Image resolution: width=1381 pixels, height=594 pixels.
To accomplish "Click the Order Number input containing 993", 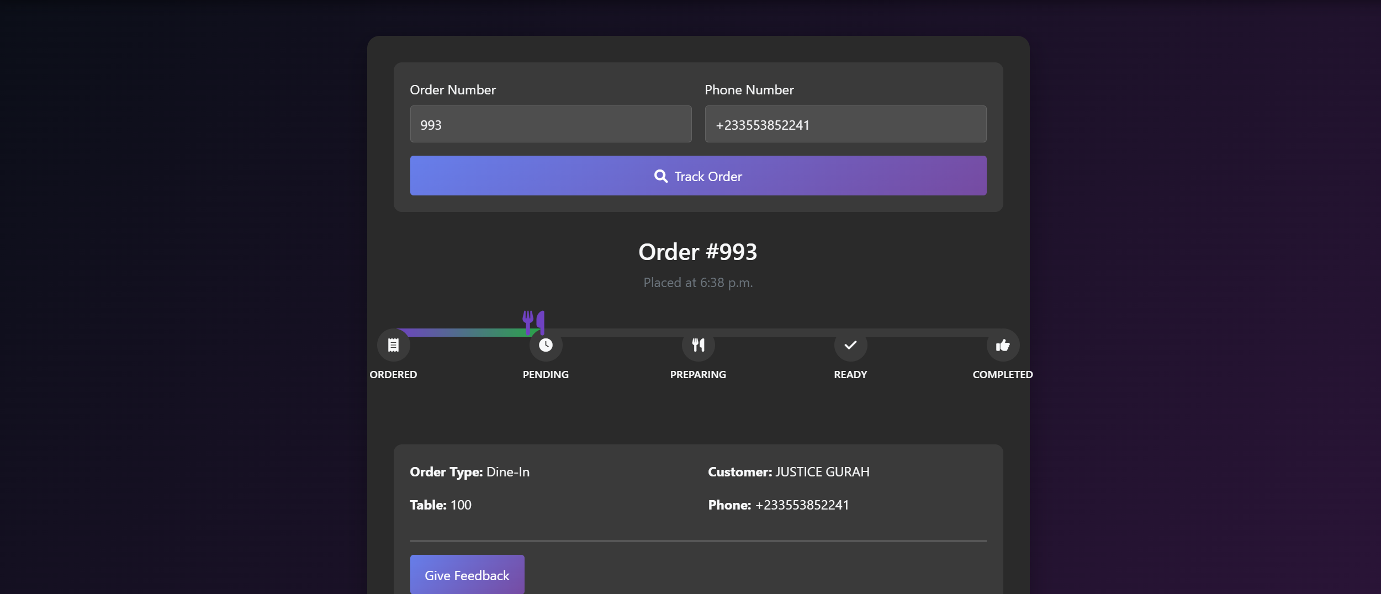I will 550,124.
